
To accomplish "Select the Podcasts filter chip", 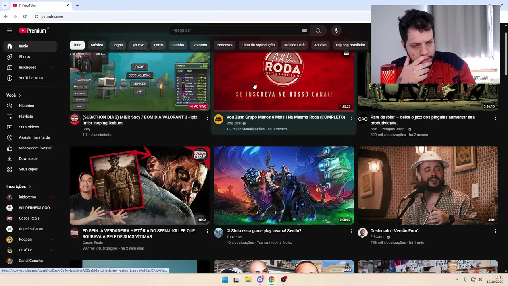I will 225,45.
